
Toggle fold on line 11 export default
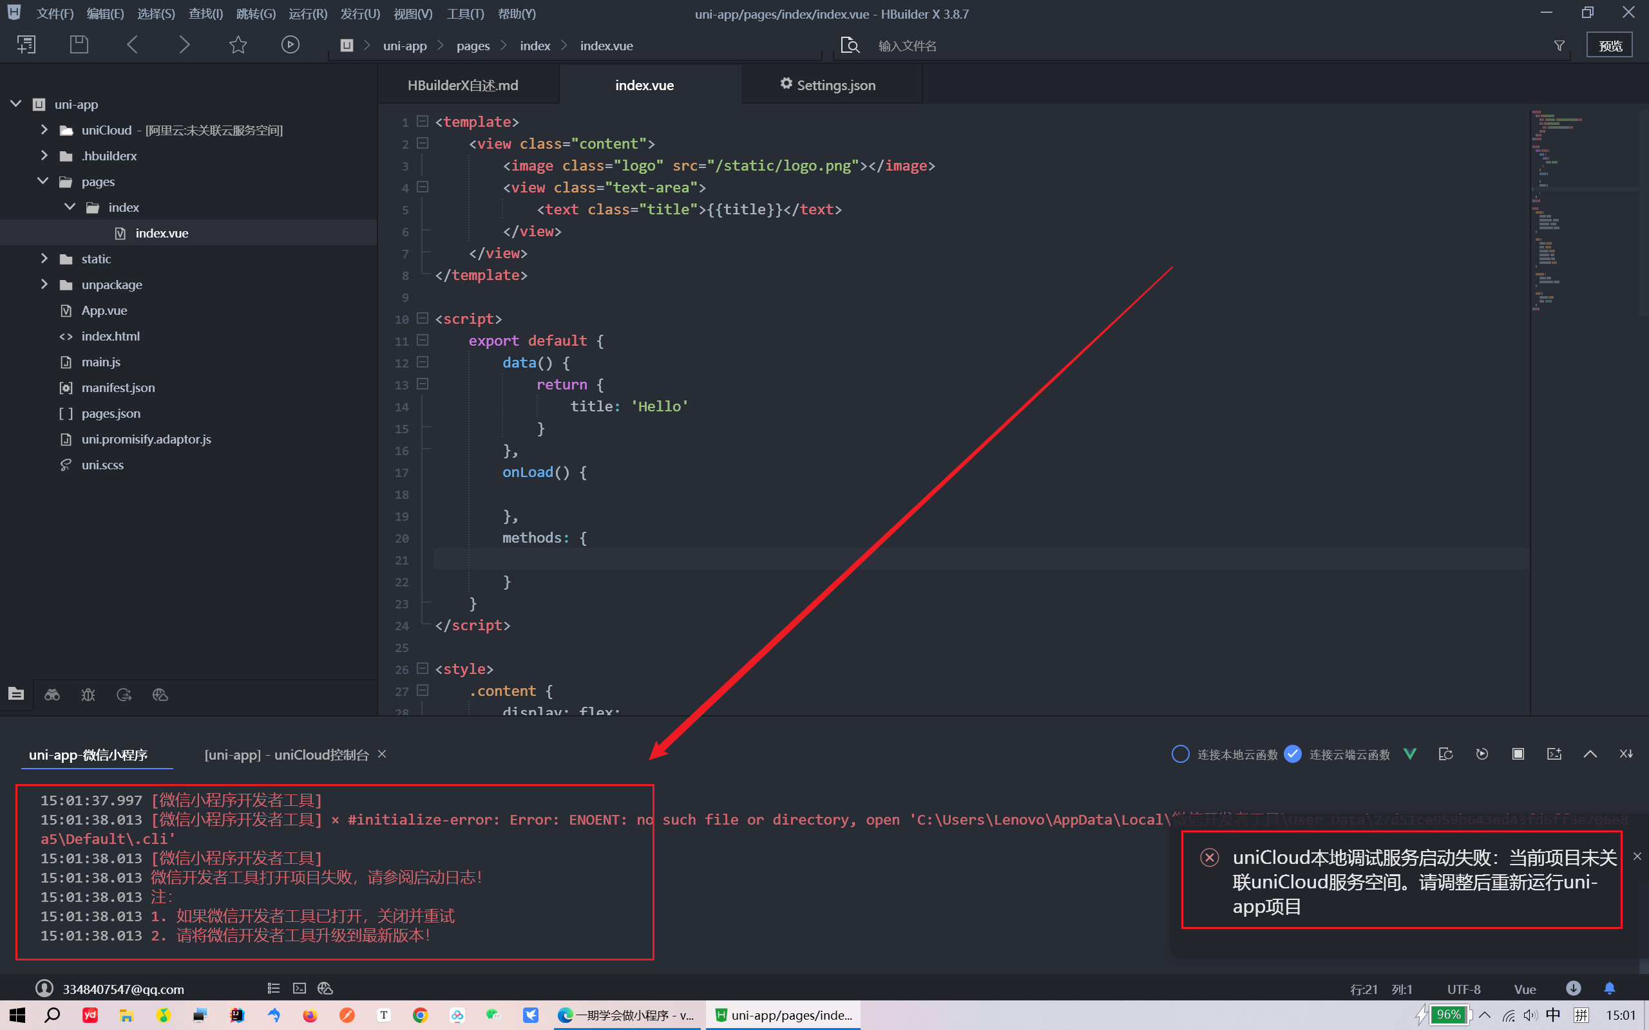(423, 340)
